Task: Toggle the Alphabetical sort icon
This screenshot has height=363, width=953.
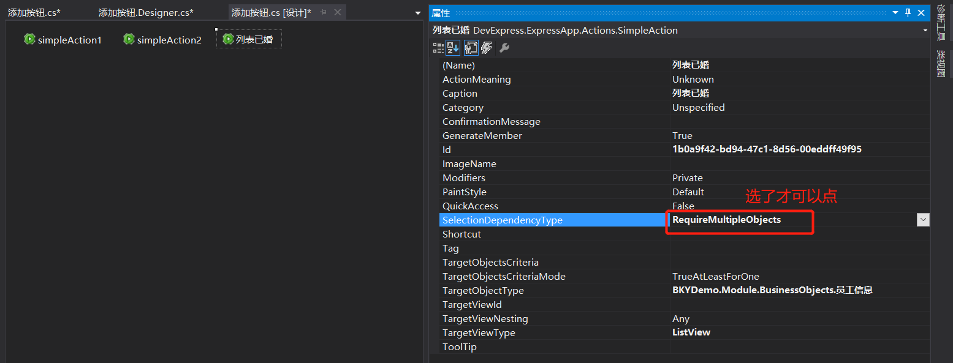Action: pyautogui.click(x=453, y=48)
